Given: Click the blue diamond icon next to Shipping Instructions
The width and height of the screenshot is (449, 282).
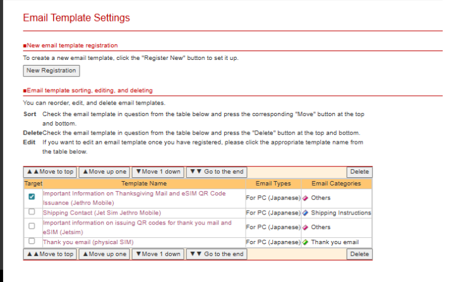Looking at the screenshot, I should click(306, 213).
